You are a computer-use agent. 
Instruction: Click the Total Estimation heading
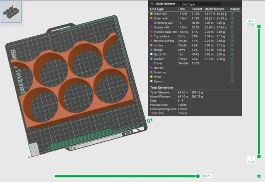click(161, 87)
